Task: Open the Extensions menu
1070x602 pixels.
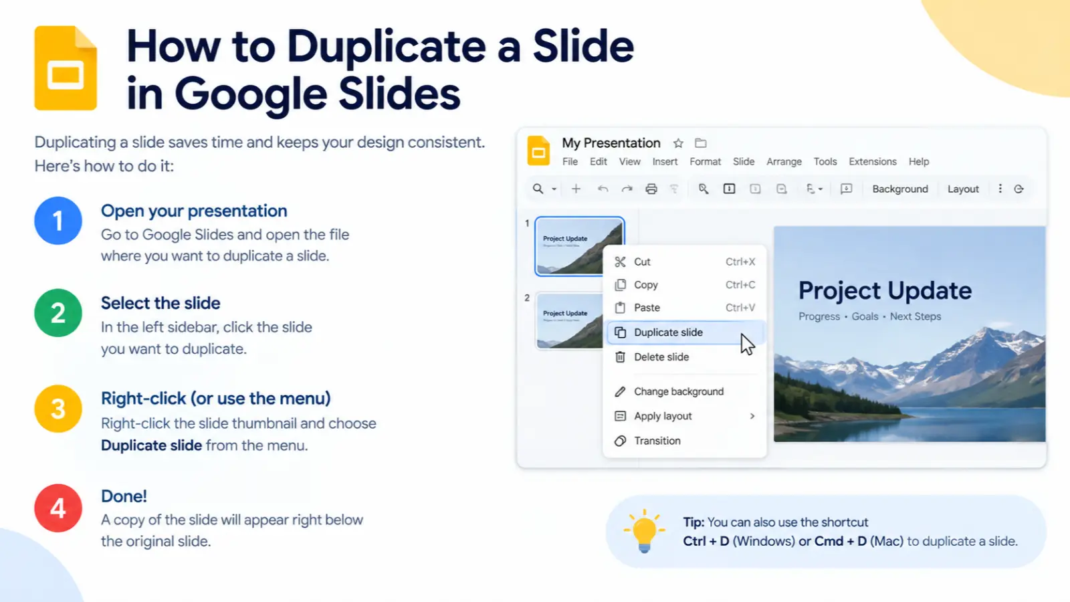Action: coord(873,162)
